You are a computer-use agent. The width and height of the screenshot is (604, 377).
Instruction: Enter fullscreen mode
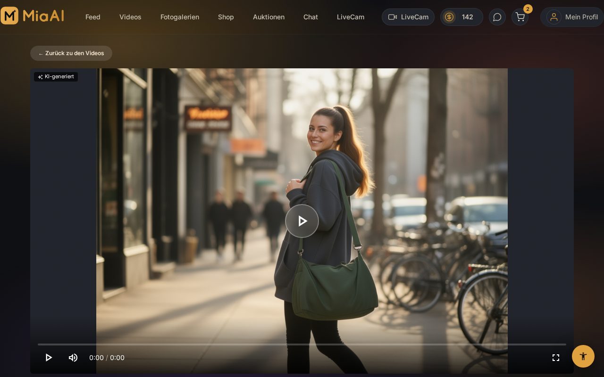556,358
